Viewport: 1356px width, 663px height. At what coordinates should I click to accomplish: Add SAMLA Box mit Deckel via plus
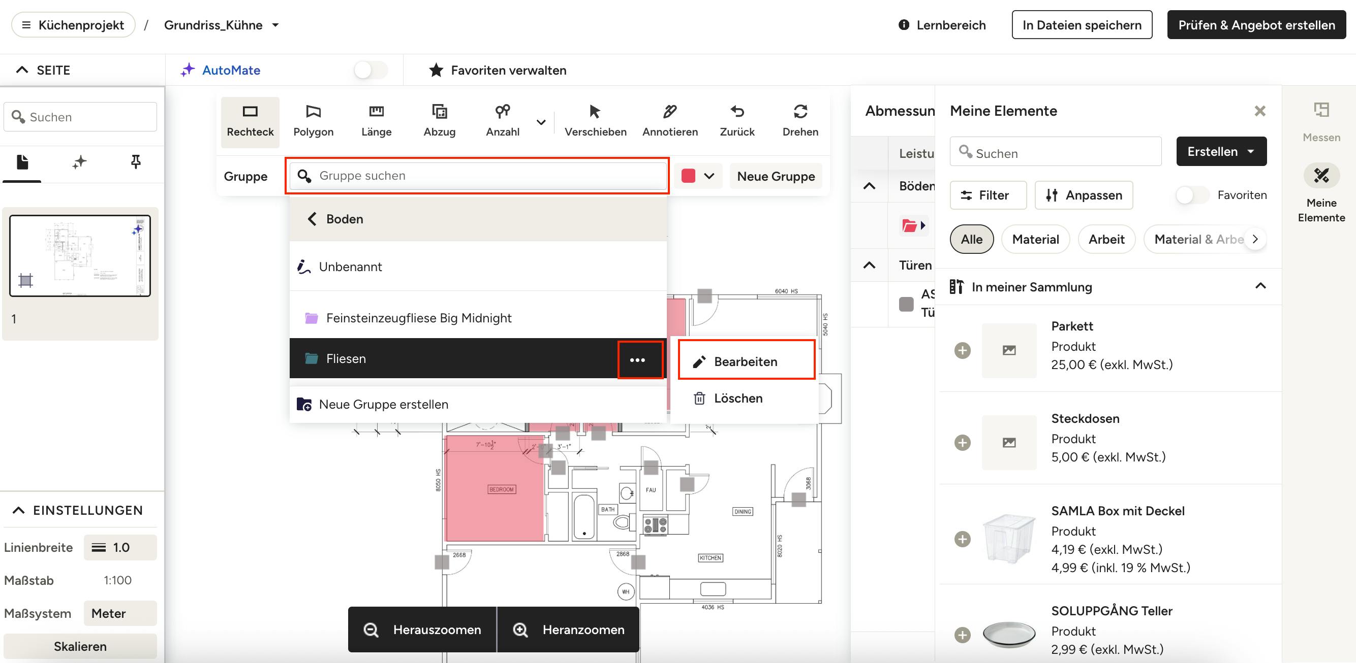(x=962, y=539)
